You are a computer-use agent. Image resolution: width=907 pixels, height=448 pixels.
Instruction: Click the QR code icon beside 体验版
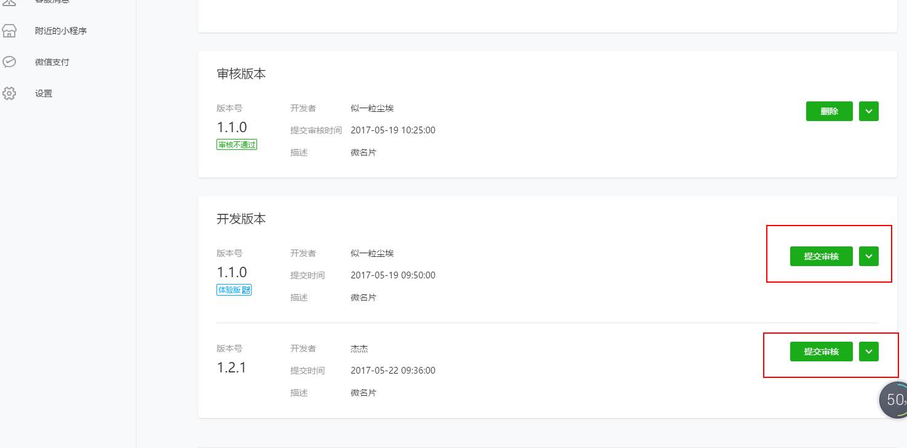point(246,289)
